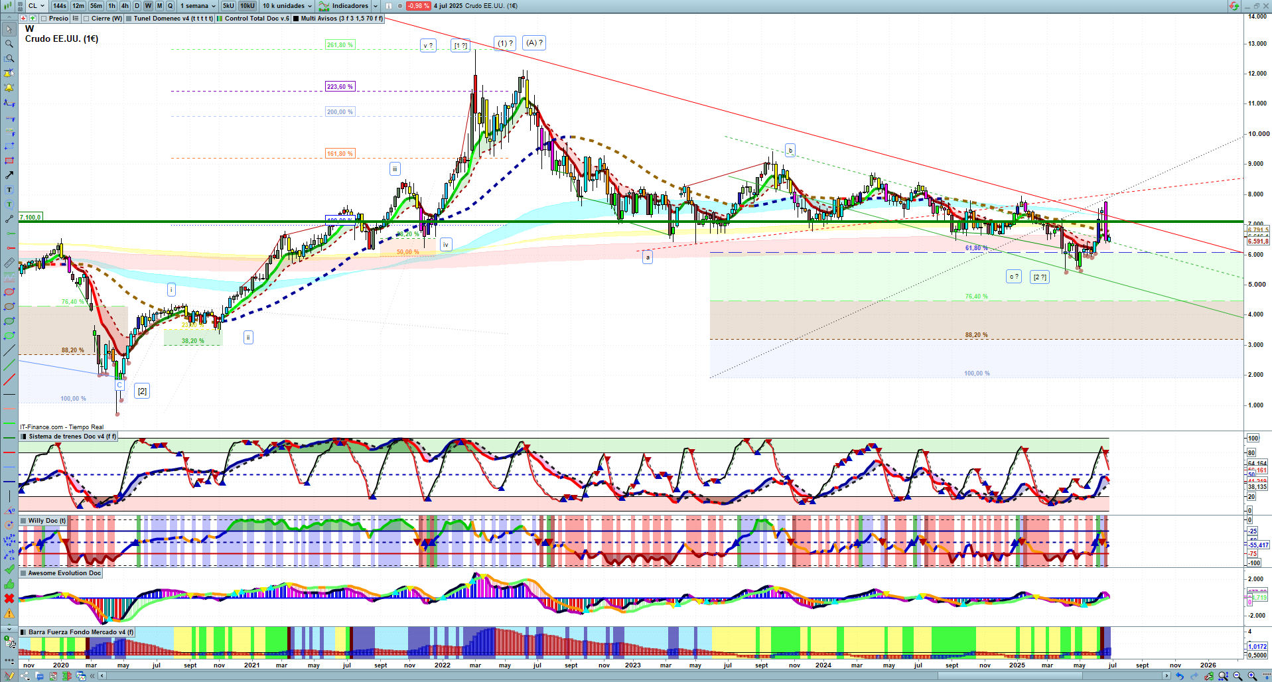Expand the 10 k unidades dropdown
The width and height of the screenshot is (1272, 682).
[x=287, y=6]
